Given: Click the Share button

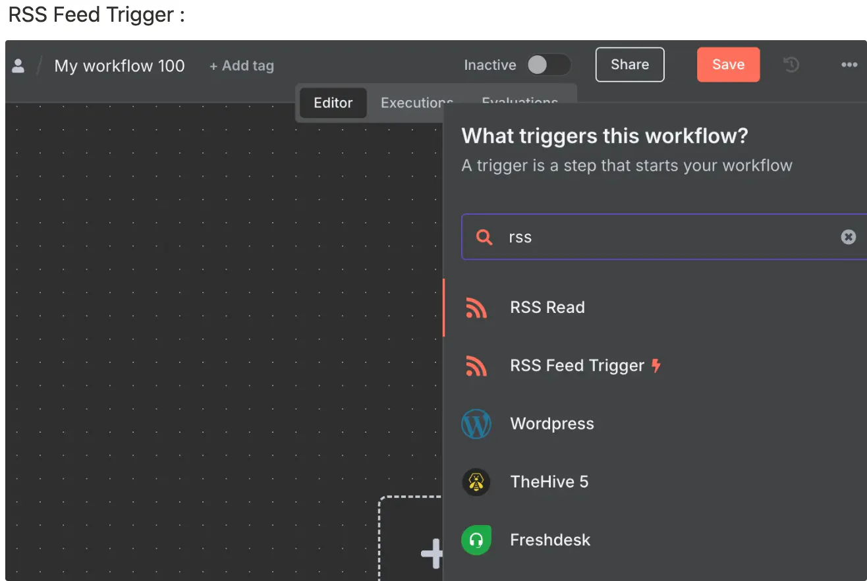Looking at the screenshot, I should (630, 65).
